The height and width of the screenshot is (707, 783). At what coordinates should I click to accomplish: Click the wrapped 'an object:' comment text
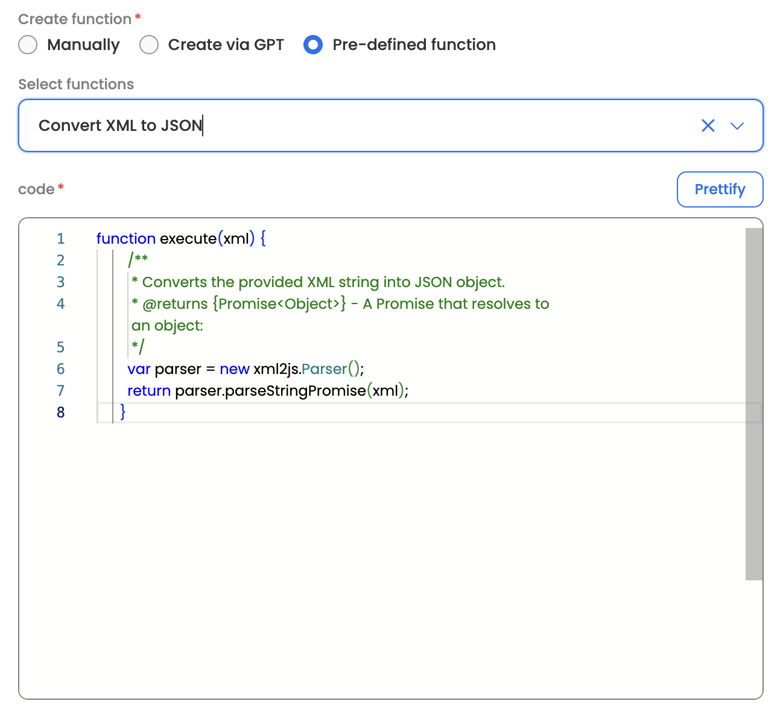tap(168, 326)
